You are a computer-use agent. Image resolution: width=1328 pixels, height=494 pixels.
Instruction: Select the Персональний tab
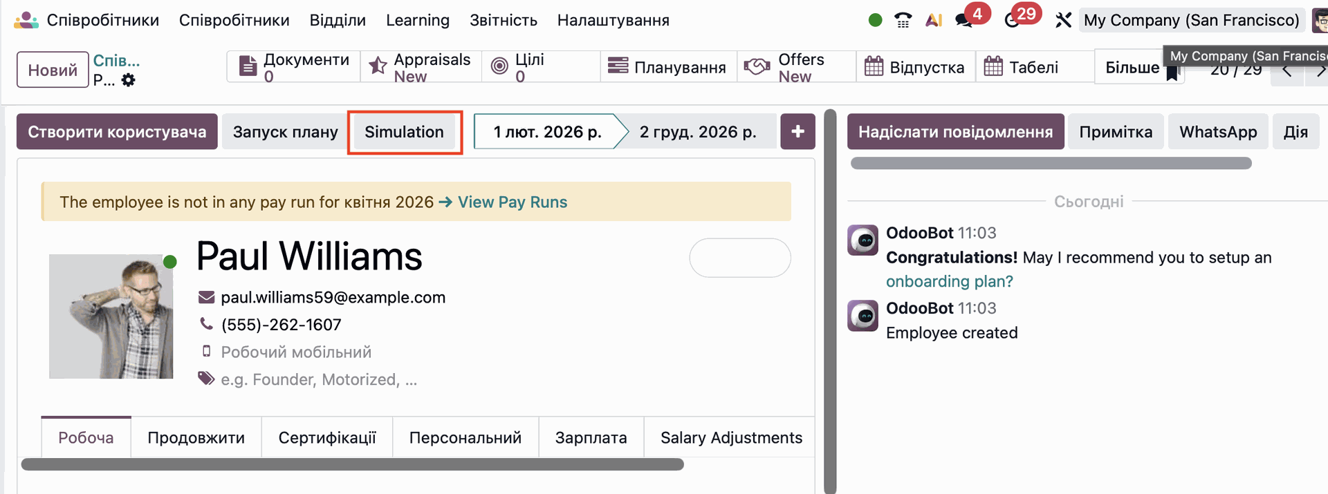coord(465,437)
